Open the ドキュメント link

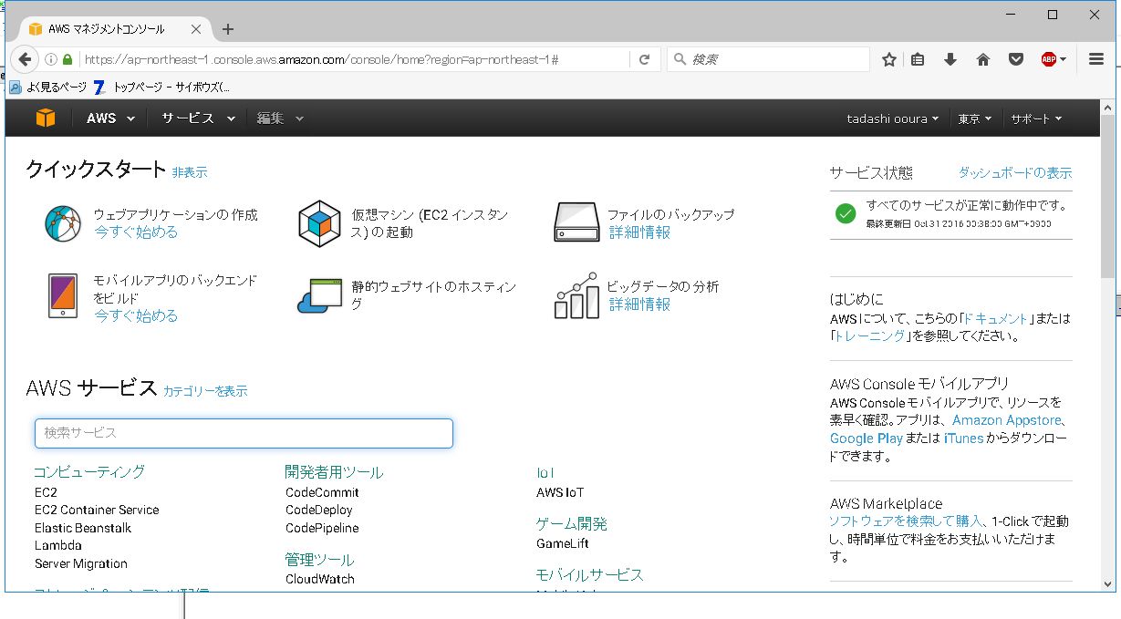(996, 319)
